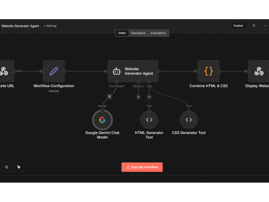Click the Publish button

click(x=238, y=26)
